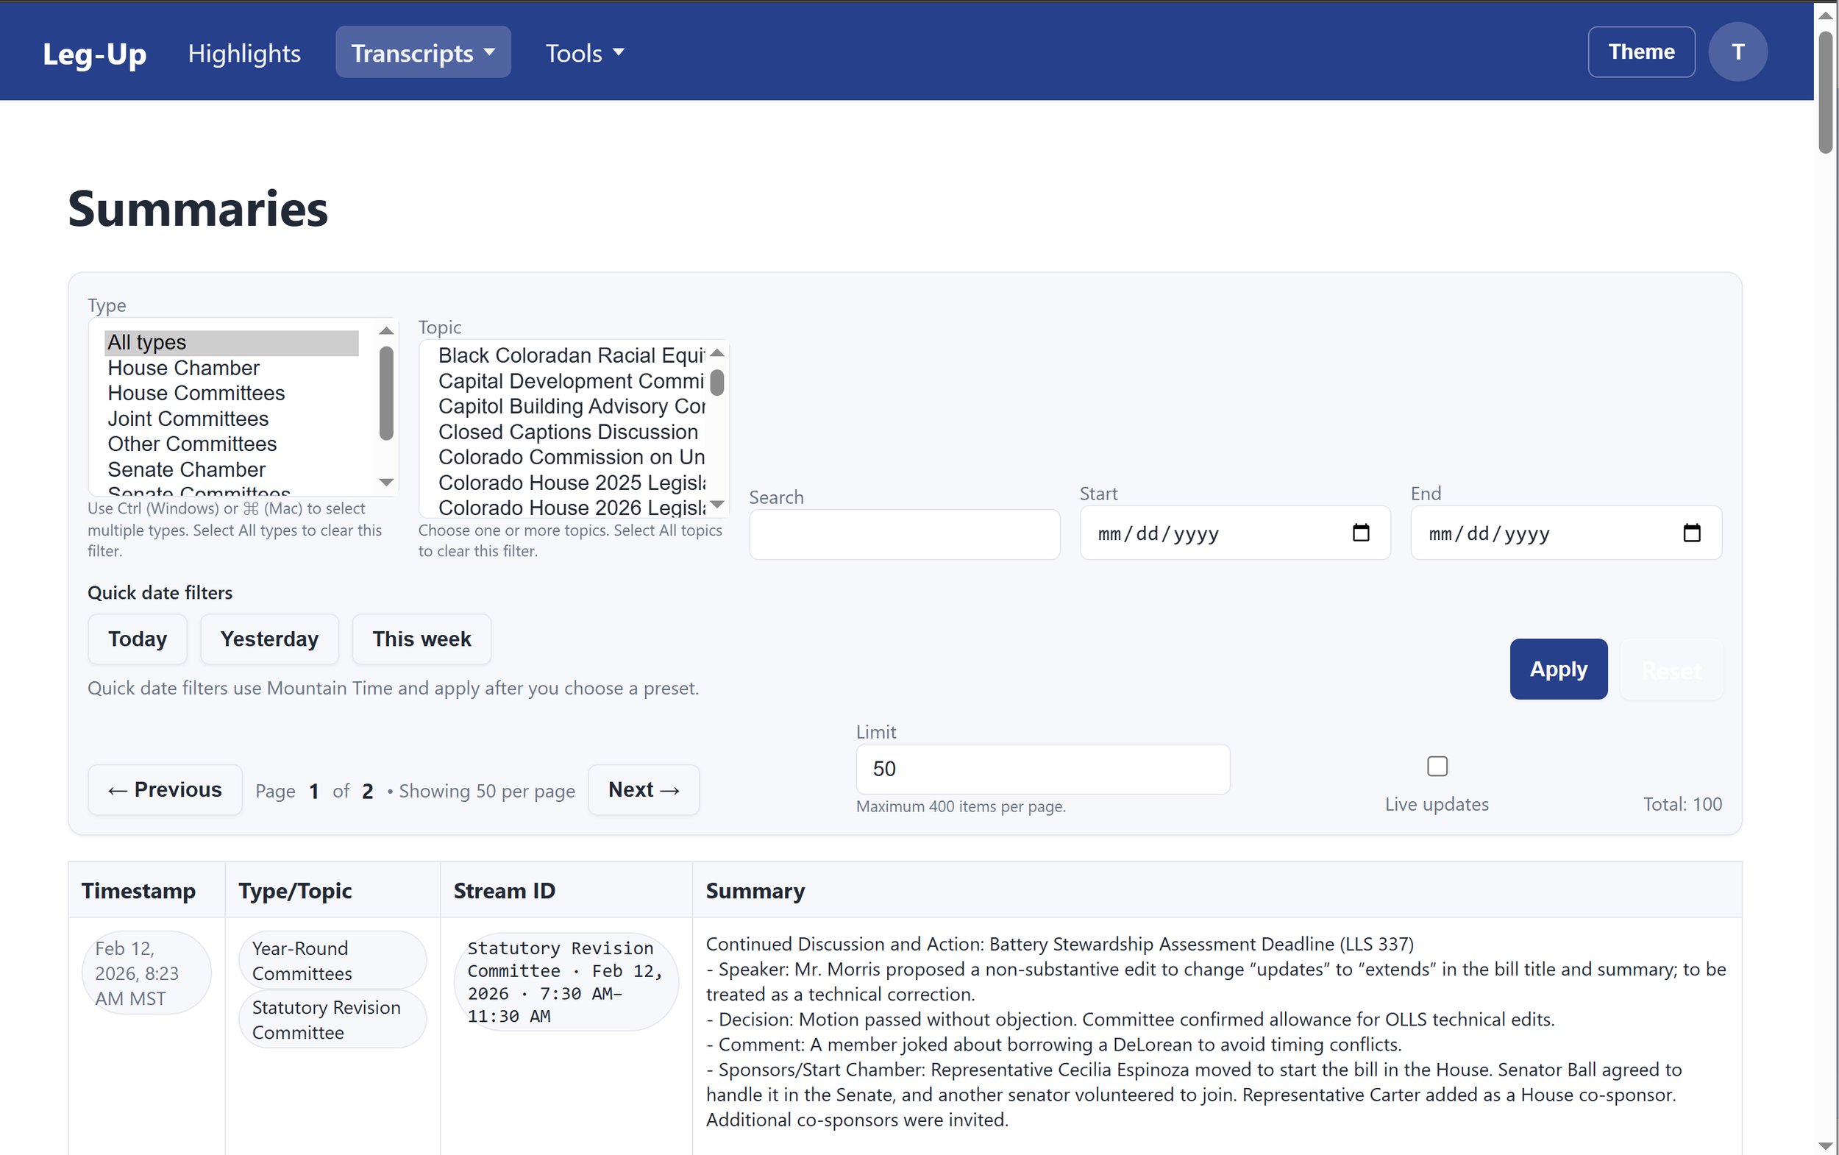The width and height of the screenshot is (1839, 1155).
Task: Open the Start date calendar picker icon
Action: point(1360,533)
